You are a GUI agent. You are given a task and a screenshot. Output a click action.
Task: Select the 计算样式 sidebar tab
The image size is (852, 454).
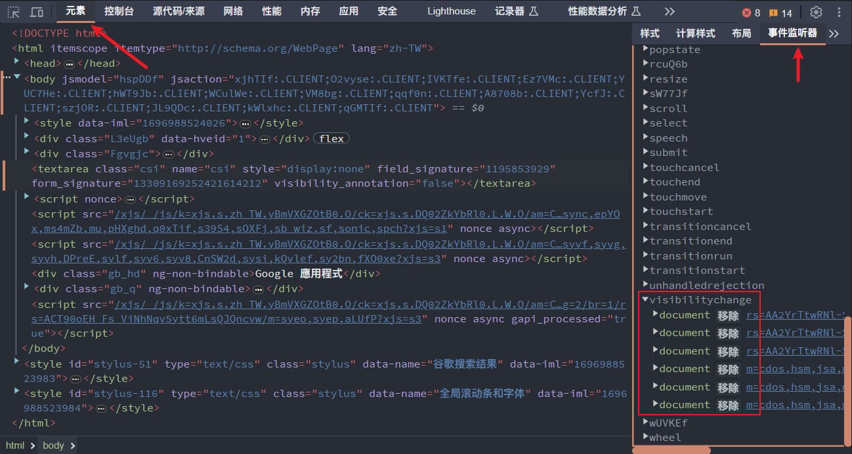coord(695,33)
